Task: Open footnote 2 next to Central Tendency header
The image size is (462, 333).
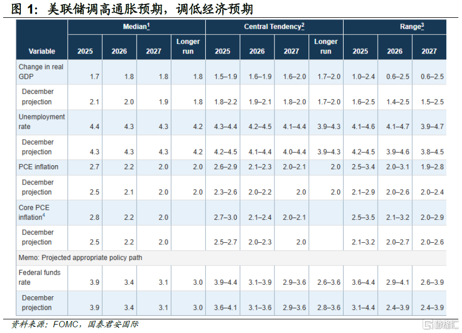Action: click(x=303, y=26)
